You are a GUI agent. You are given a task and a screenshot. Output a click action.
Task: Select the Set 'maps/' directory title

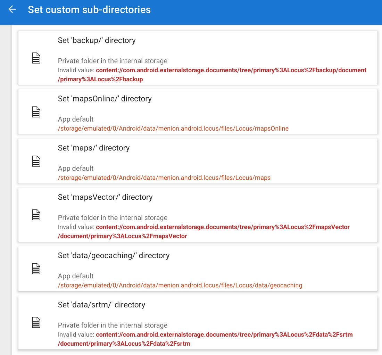click(x=93, y=148)
